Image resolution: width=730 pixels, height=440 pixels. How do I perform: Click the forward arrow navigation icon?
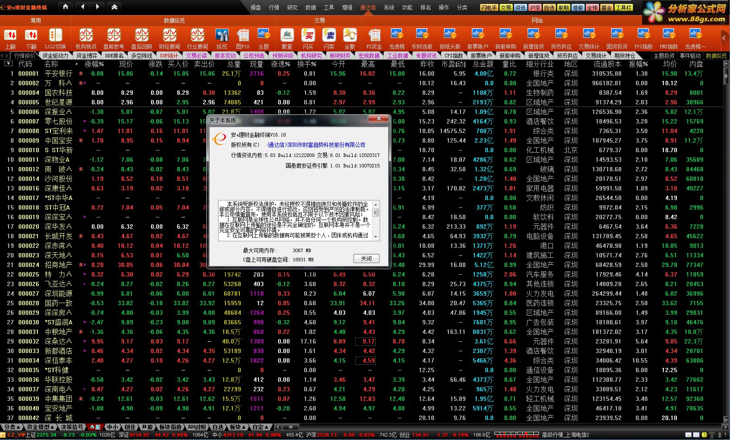tap(98, 7)
